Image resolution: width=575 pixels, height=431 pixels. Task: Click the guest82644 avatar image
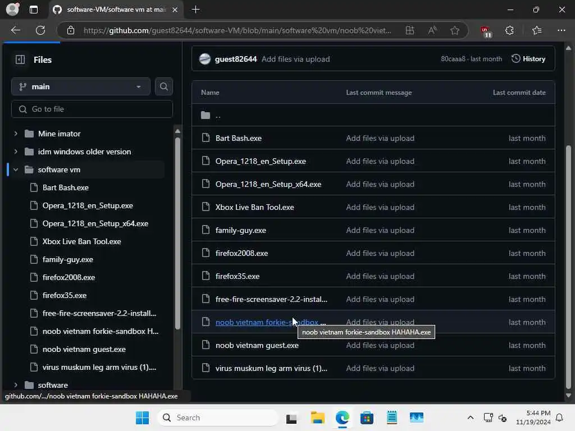(x=204, y=59)
